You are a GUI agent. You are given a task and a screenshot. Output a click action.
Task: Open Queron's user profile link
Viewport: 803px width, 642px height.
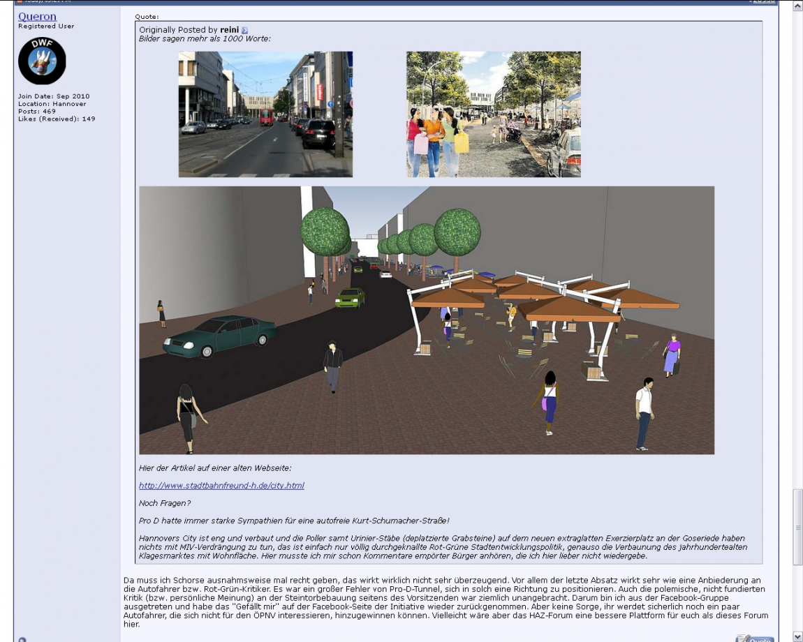point(37,17)
